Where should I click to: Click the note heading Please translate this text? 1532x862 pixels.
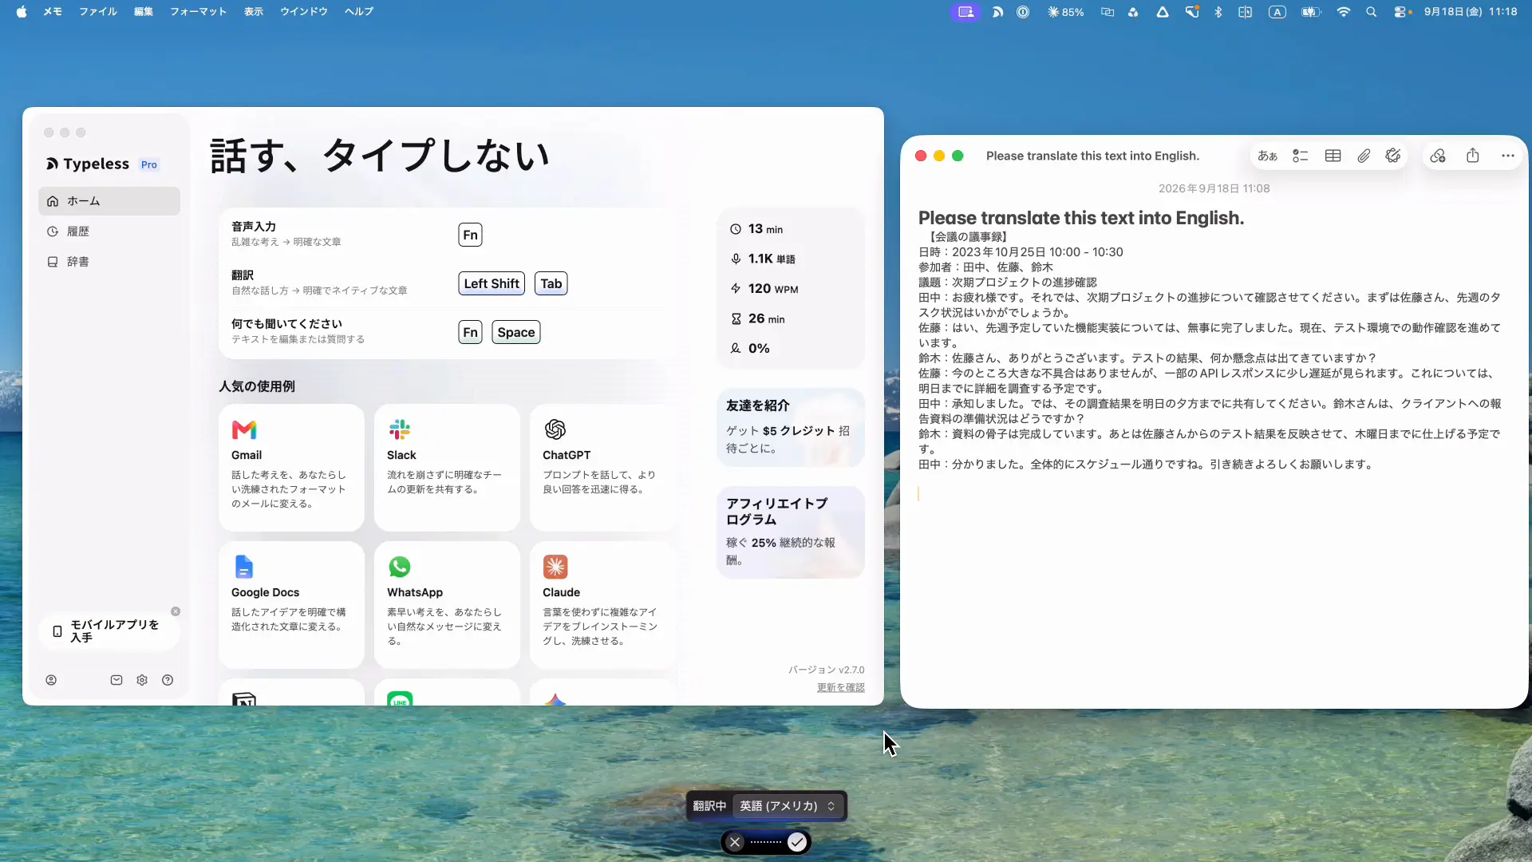tap(1081, 218)
